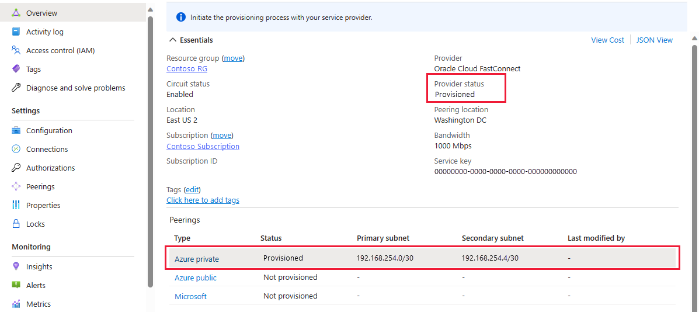Click sidebar scroll up arrow
This screenshot has height=312, width=699.
(150, 9)
